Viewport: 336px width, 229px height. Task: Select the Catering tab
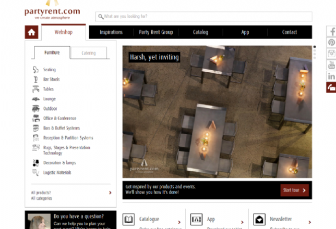tap(89, 53)
